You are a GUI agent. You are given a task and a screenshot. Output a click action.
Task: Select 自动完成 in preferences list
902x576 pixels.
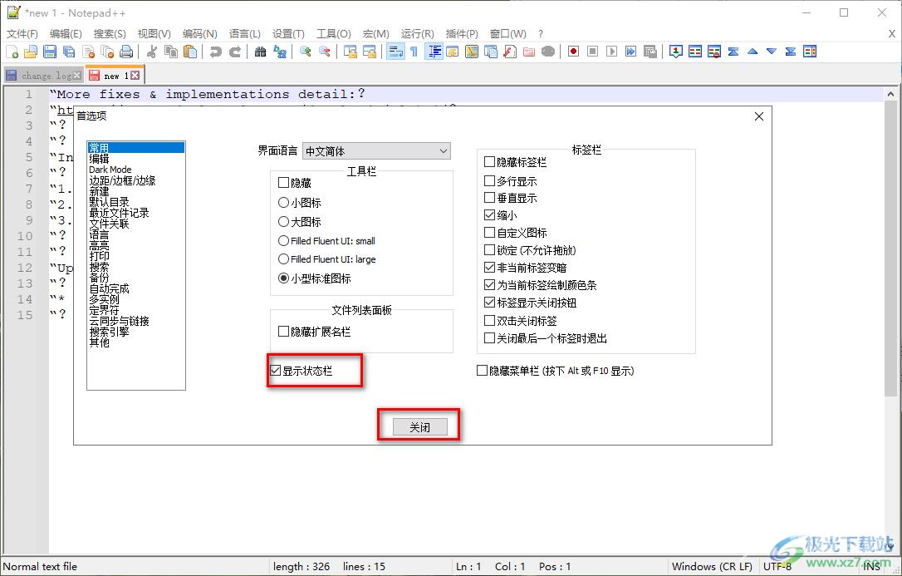(110, 288)
